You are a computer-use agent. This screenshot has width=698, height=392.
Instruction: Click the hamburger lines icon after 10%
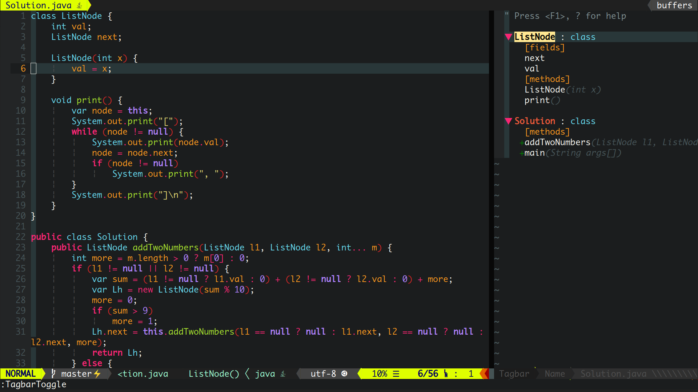pos(396,373)
